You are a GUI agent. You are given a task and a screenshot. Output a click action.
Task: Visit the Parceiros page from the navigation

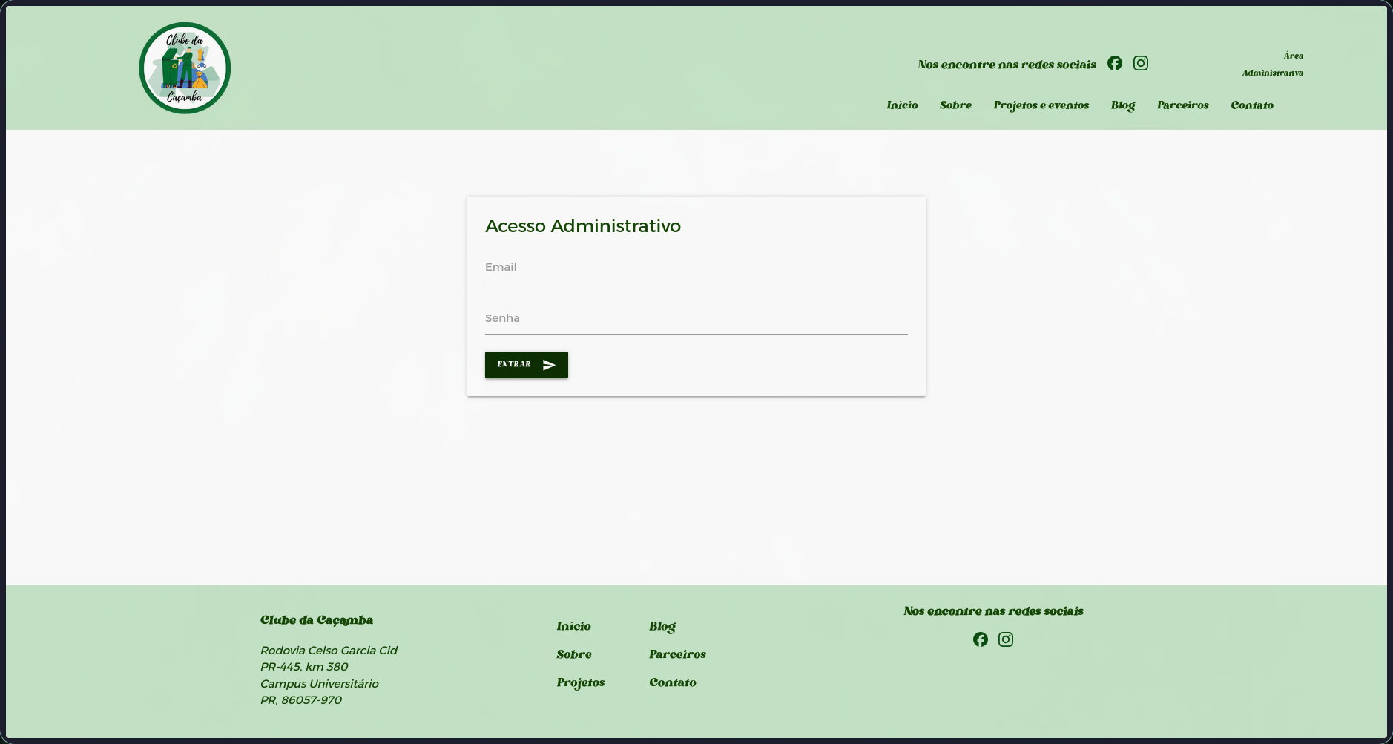[x=1182, y=105]
